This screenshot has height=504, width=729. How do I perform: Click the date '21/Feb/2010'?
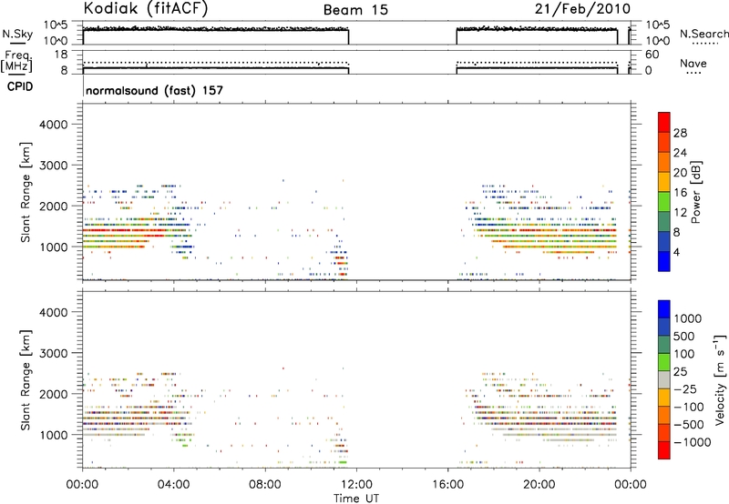582,9
